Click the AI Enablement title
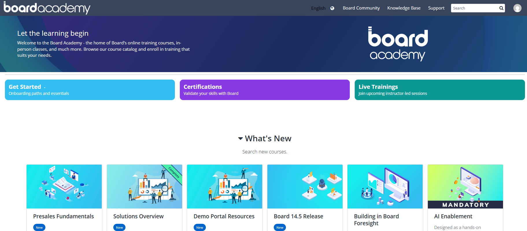Screen dimensions: 527x231 [453, 216]
